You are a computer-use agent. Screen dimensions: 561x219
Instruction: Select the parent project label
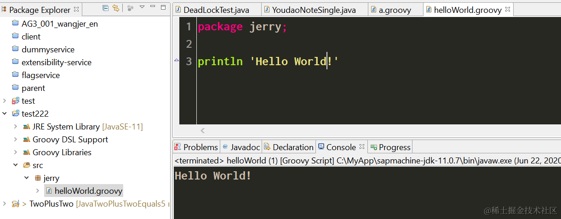click(x=33, y=88)
